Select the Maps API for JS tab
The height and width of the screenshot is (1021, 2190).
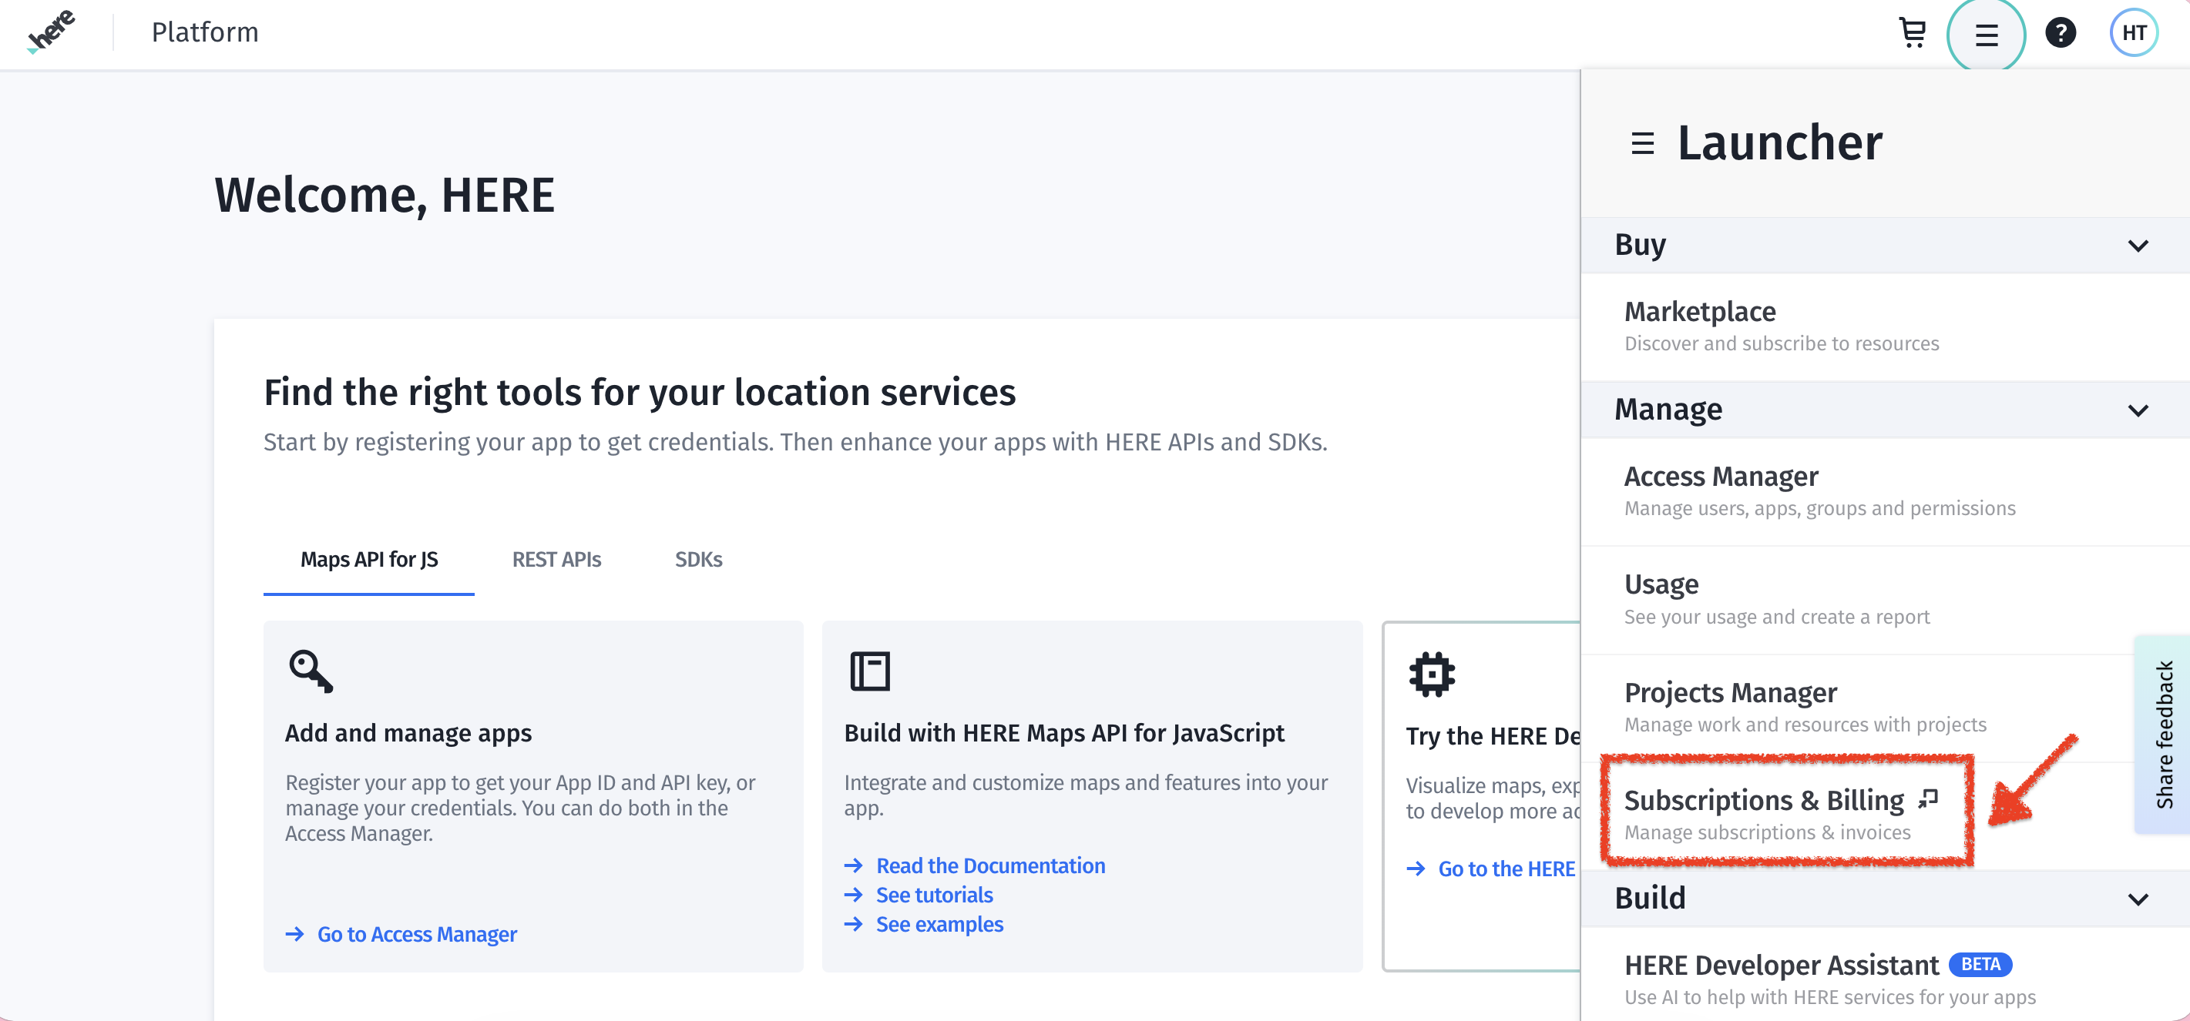[369, 560]
